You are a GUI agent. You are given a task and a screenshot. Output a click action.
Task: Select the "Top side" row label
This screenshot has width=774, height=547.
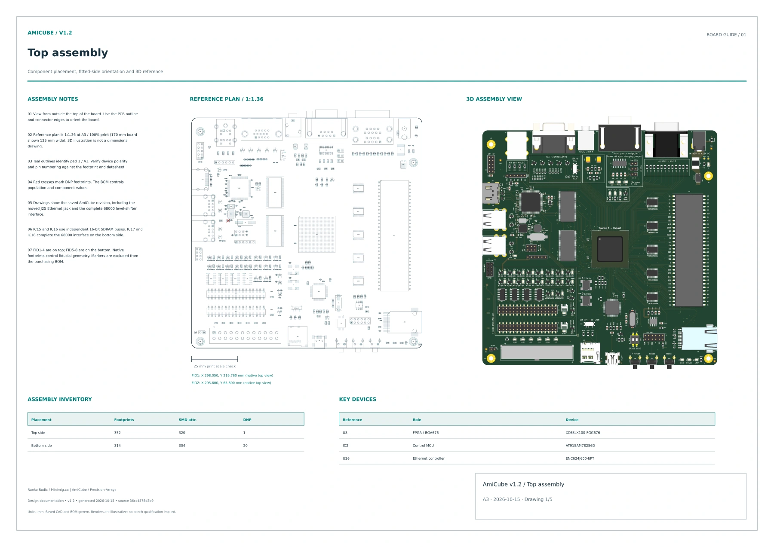pos(38,433)
